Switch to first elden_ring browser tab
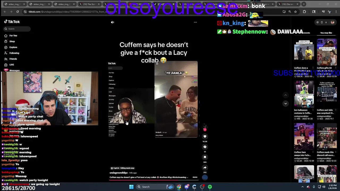The image size is (340, 191). pos(15,4)
